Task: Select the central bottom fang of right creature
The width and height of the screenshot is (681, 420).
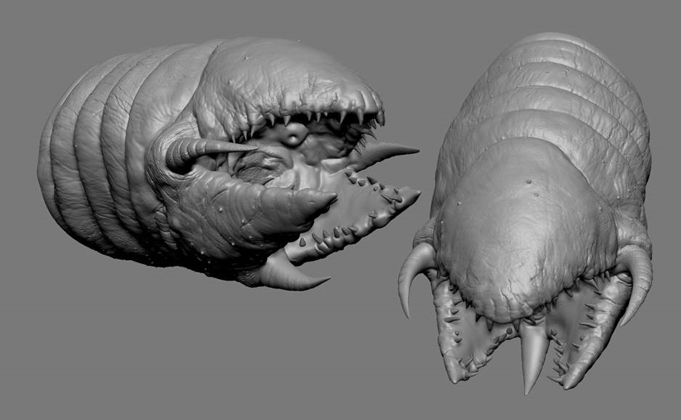Action: pyautogui.click(x=533, y=356)
